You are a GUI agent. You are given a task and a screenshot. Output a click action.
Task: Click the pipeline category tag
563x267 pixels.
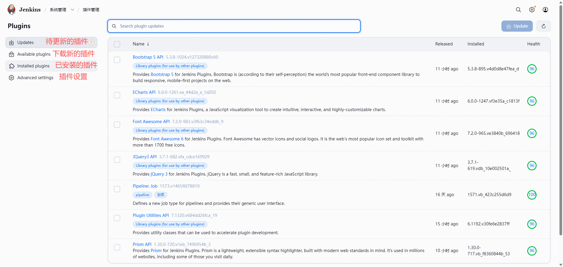143,195
